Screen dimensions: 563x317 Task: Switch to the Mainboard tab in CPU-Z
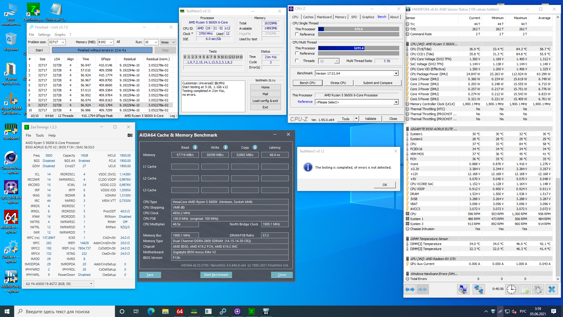tap(324, 17)
